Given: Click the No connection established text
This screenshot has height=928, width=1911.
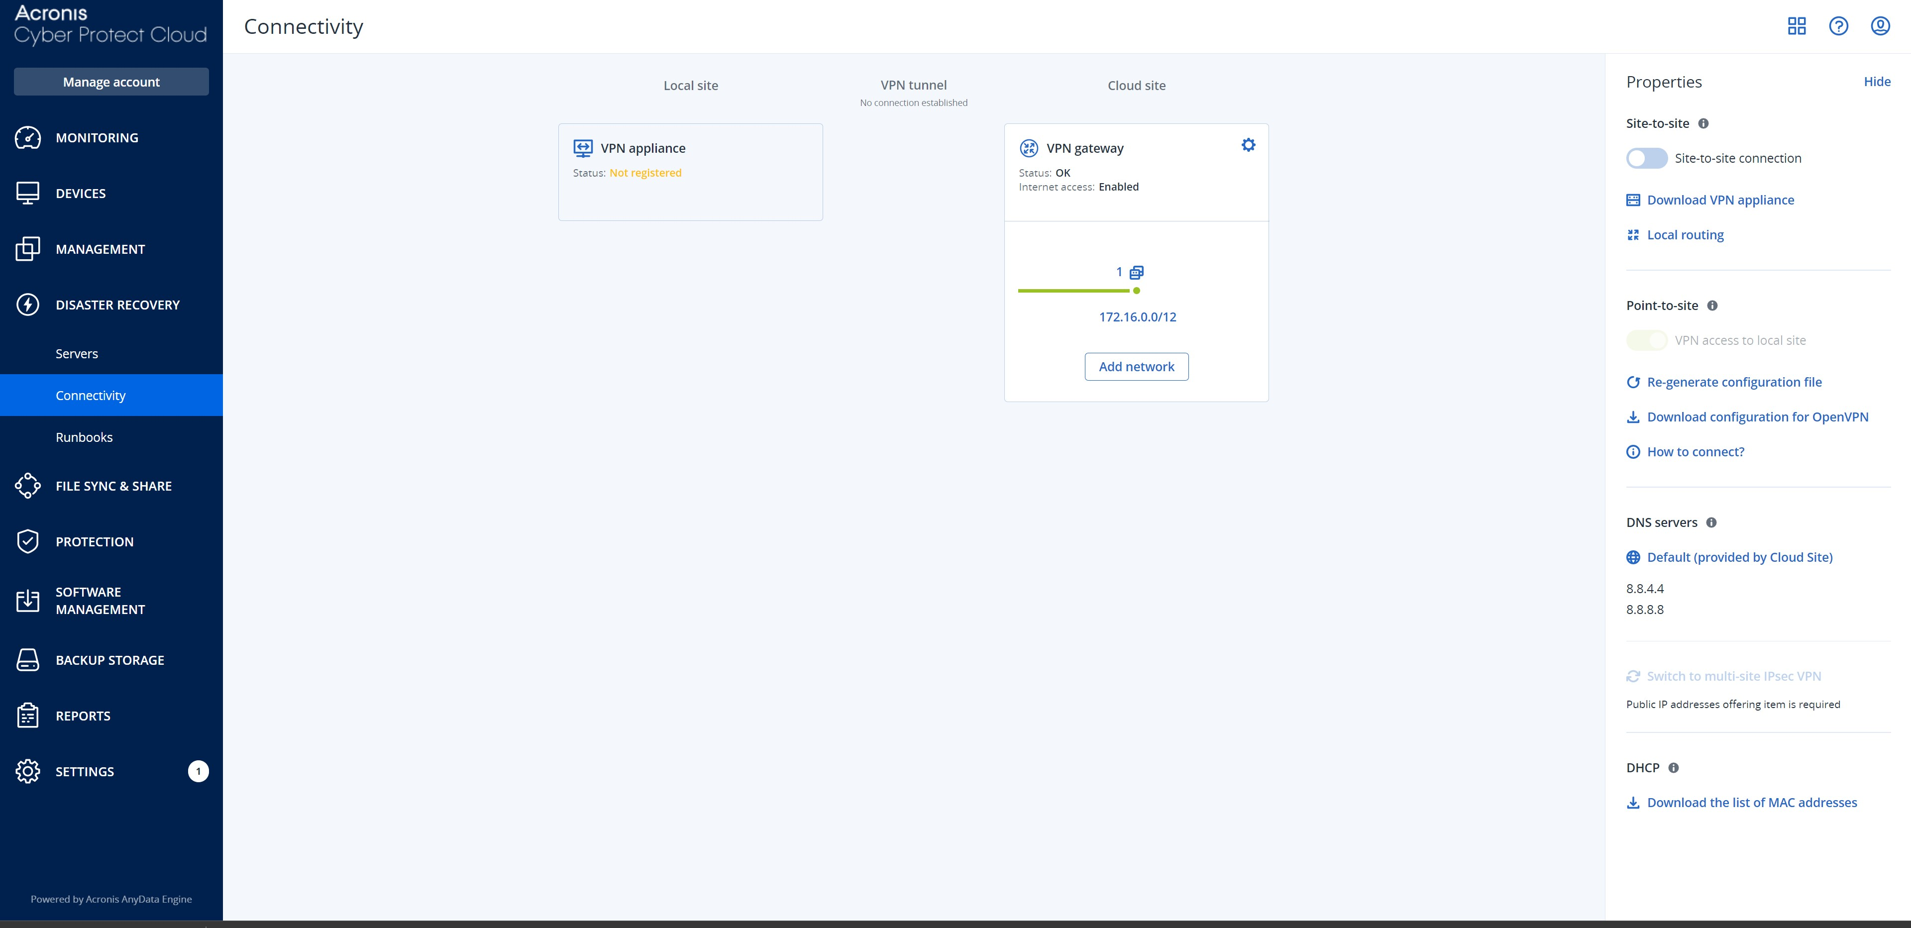Looking at the screenshot, I should tap(913, 103).
